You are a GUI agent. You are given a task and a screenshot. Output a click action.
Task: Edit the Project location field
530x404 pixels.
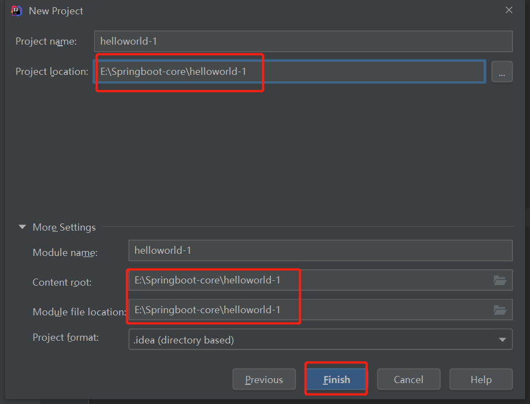[289, 72]
